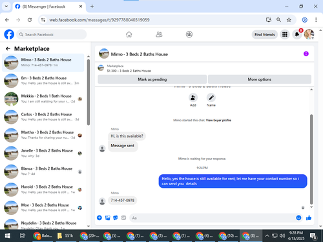Click the chat list scrollbar
The width and height of the screenshot is (323, 242).
pyautogui.click(x=89, y=92)
